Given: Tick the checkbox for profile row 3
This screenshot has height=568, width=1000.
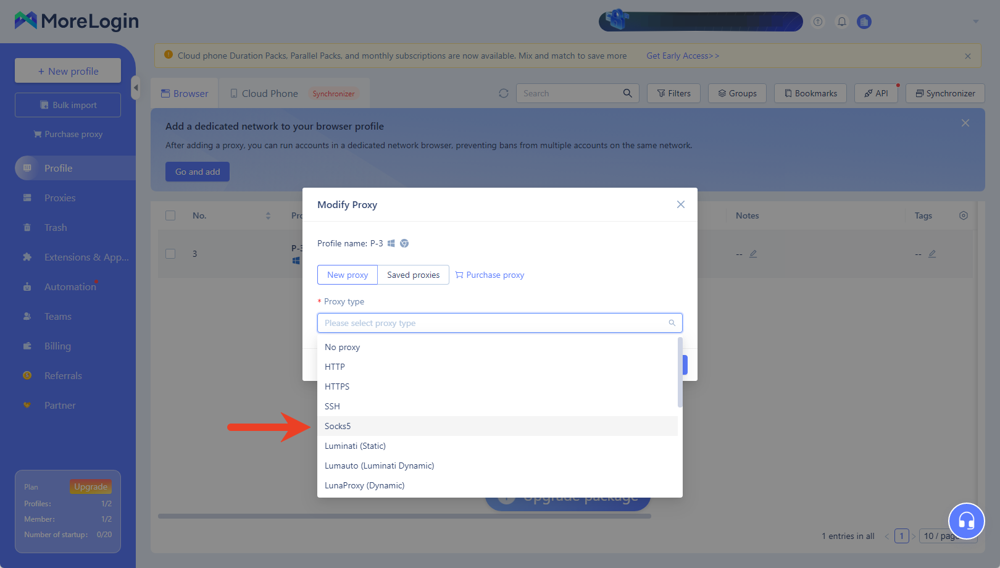Looking at the screenshot, I should (x=170, y=254).
